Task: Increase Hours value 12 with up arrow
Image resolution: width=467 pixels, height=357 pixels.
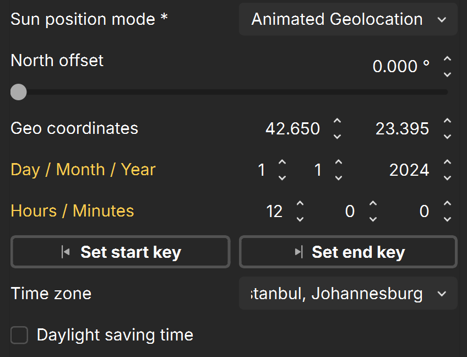Action: coord(300,203)
